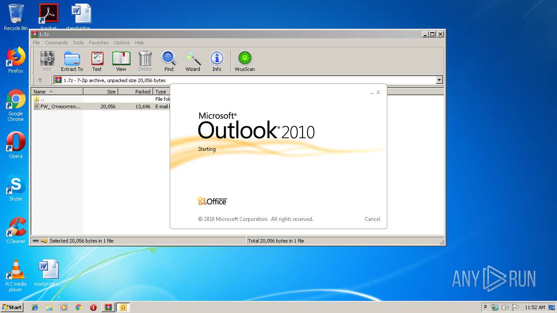Open the View toolbar icon
557x313 pixels.
coord(121,61)
